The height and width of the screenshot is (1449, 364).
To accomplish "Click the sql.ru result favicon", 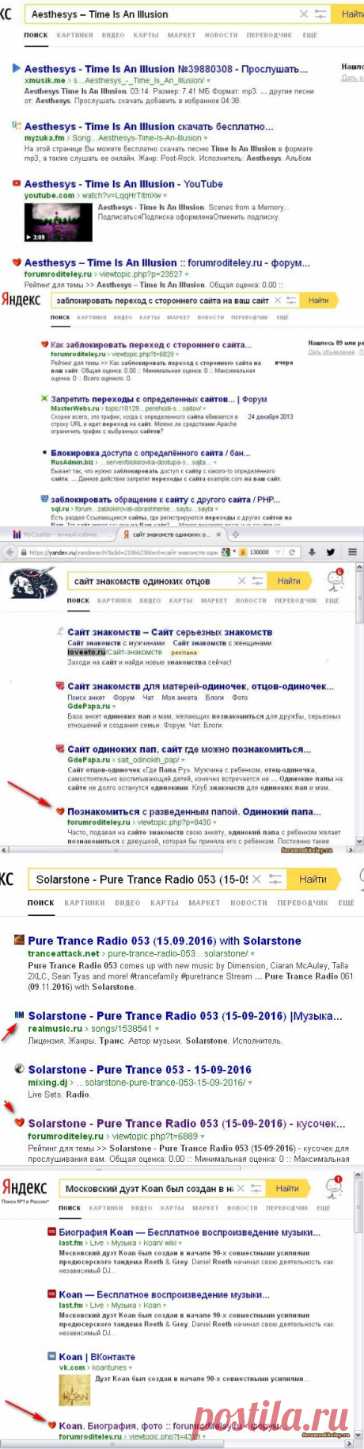I will (x=44, y=500).
